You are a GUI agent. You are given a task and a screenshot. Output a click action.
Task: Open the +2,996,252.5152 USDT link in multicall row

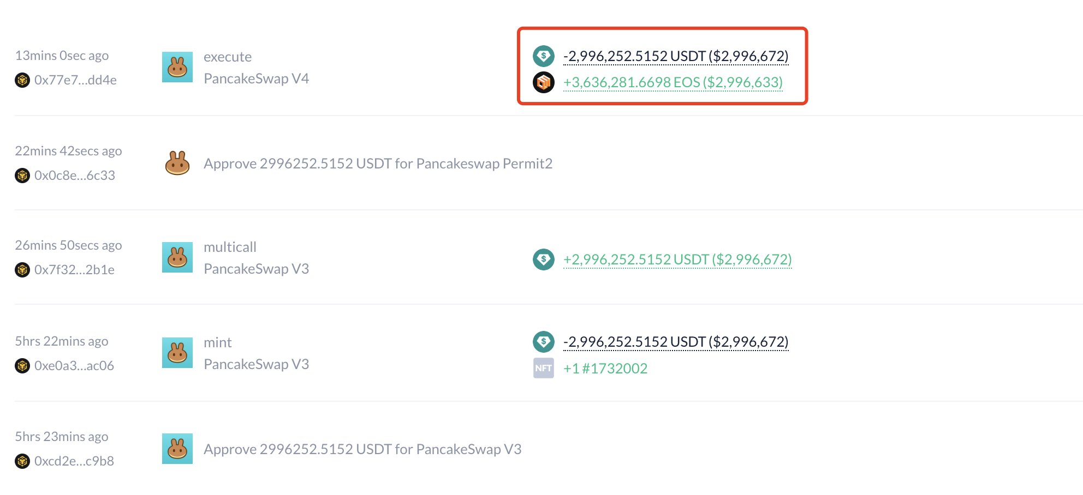pos(677,260)
